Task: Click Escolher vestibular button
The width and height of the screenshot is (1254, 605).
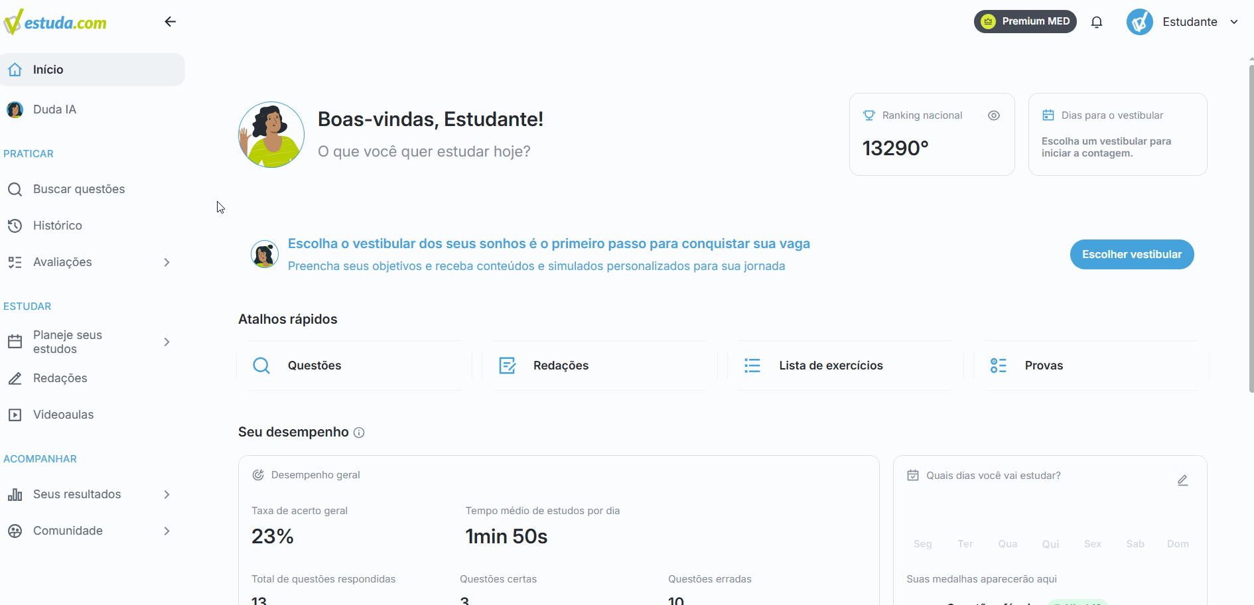Action: (1132, 255)
